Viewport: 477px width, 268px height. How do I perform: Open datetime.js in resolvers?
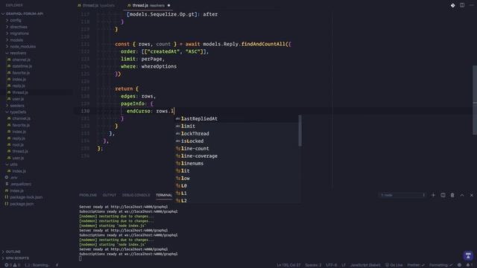pos(22,66)
